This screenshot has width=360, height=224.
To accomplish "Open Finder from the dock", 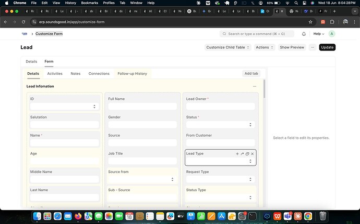I will click(x=37, y=216).
